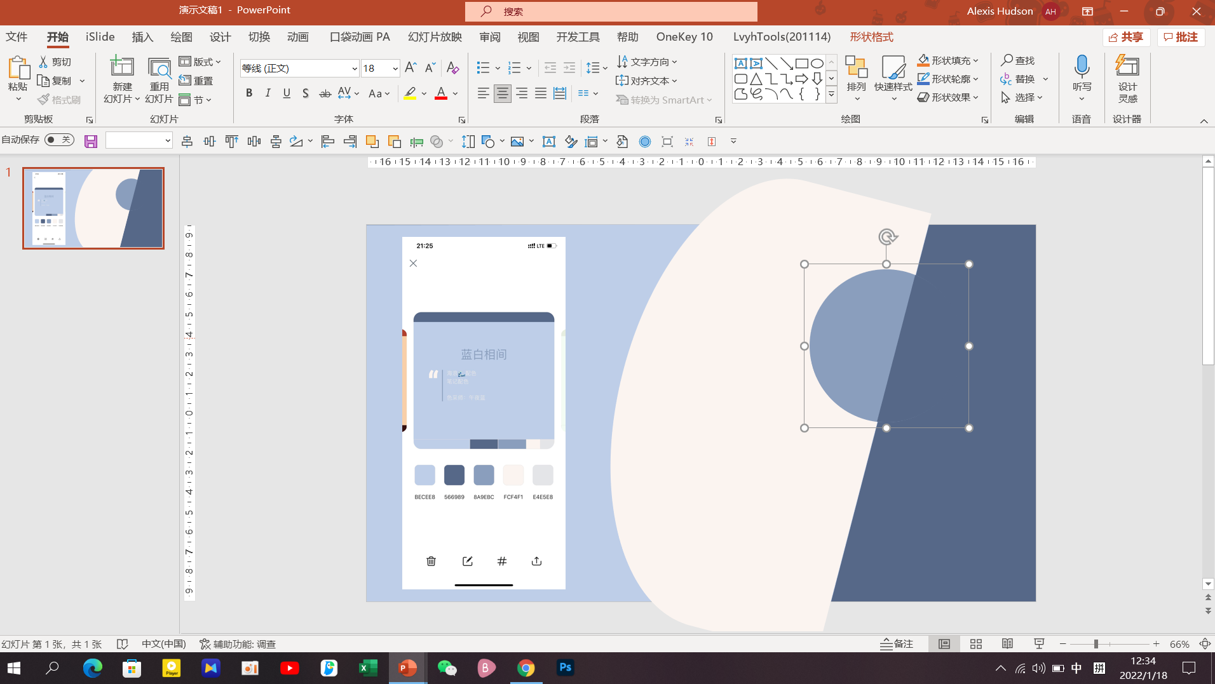Image resolution: width=1215 pixels, height=684 pixels.
Task: Toggle the AutoSave switch
Action: [60, 140]
